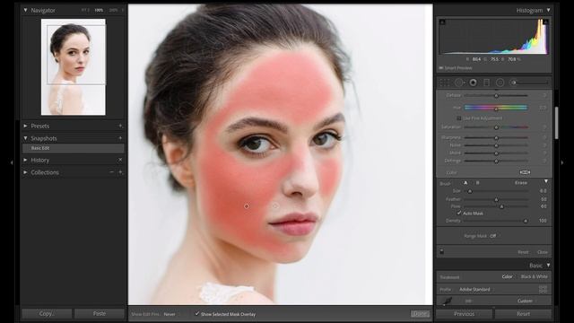The image size is (574, 323).
Task: Pick the White Balance Selector eyedropper
Action: (x=447, y=301)
